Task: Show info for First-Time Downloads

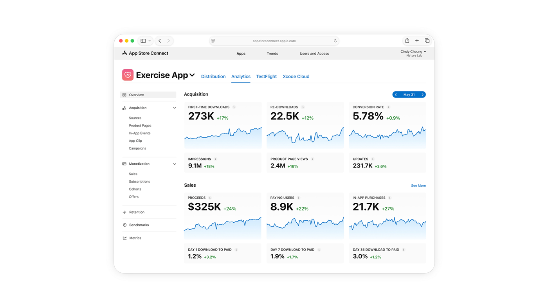Action: pyautogui.click(x=234, y=107)
